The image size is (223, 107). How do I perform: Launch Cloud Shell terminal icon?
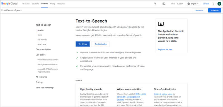164,4
